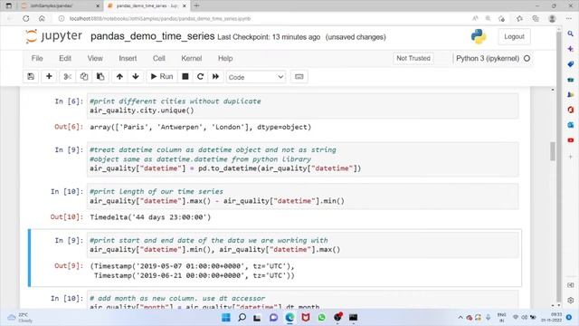Restart kernel and run all cells icon
Screen dimensions: 579x326
215,76
